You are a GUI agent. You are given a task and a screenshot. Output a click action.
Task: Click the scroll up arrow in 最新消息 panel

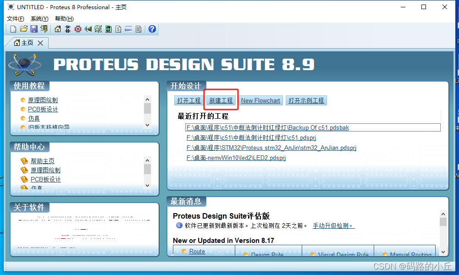(x=443, y=214)
